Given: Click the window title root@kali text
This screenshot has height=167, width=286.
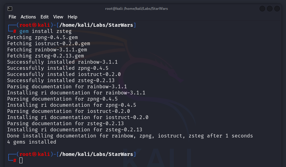Looking at the screenshot, I should click(137, 9).
